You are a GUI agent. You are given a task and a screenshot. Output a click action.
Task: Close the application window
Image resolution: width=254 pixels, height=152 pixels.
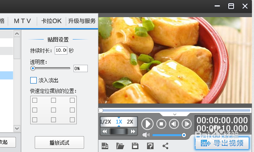245,6
